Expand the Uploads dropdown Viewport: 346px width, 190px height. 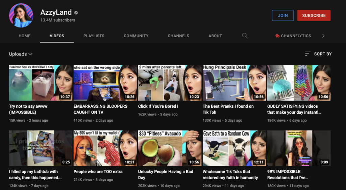21,54
